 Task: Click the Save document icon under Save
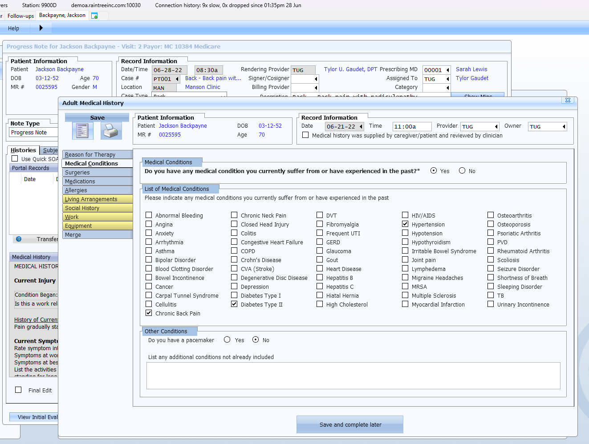83,131
